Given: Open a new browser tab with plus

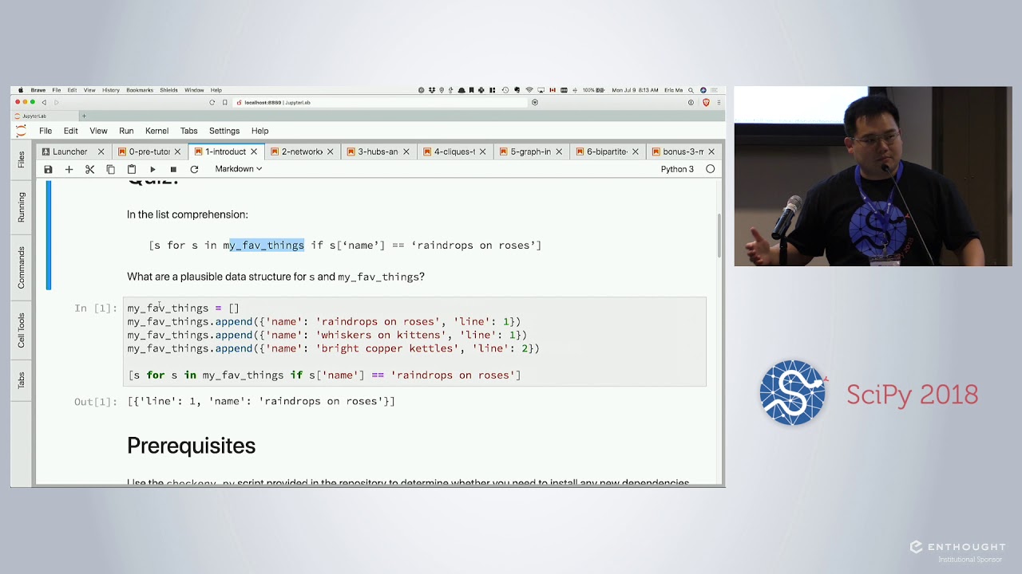Looking at the screenshot, I should pos(84,116).
